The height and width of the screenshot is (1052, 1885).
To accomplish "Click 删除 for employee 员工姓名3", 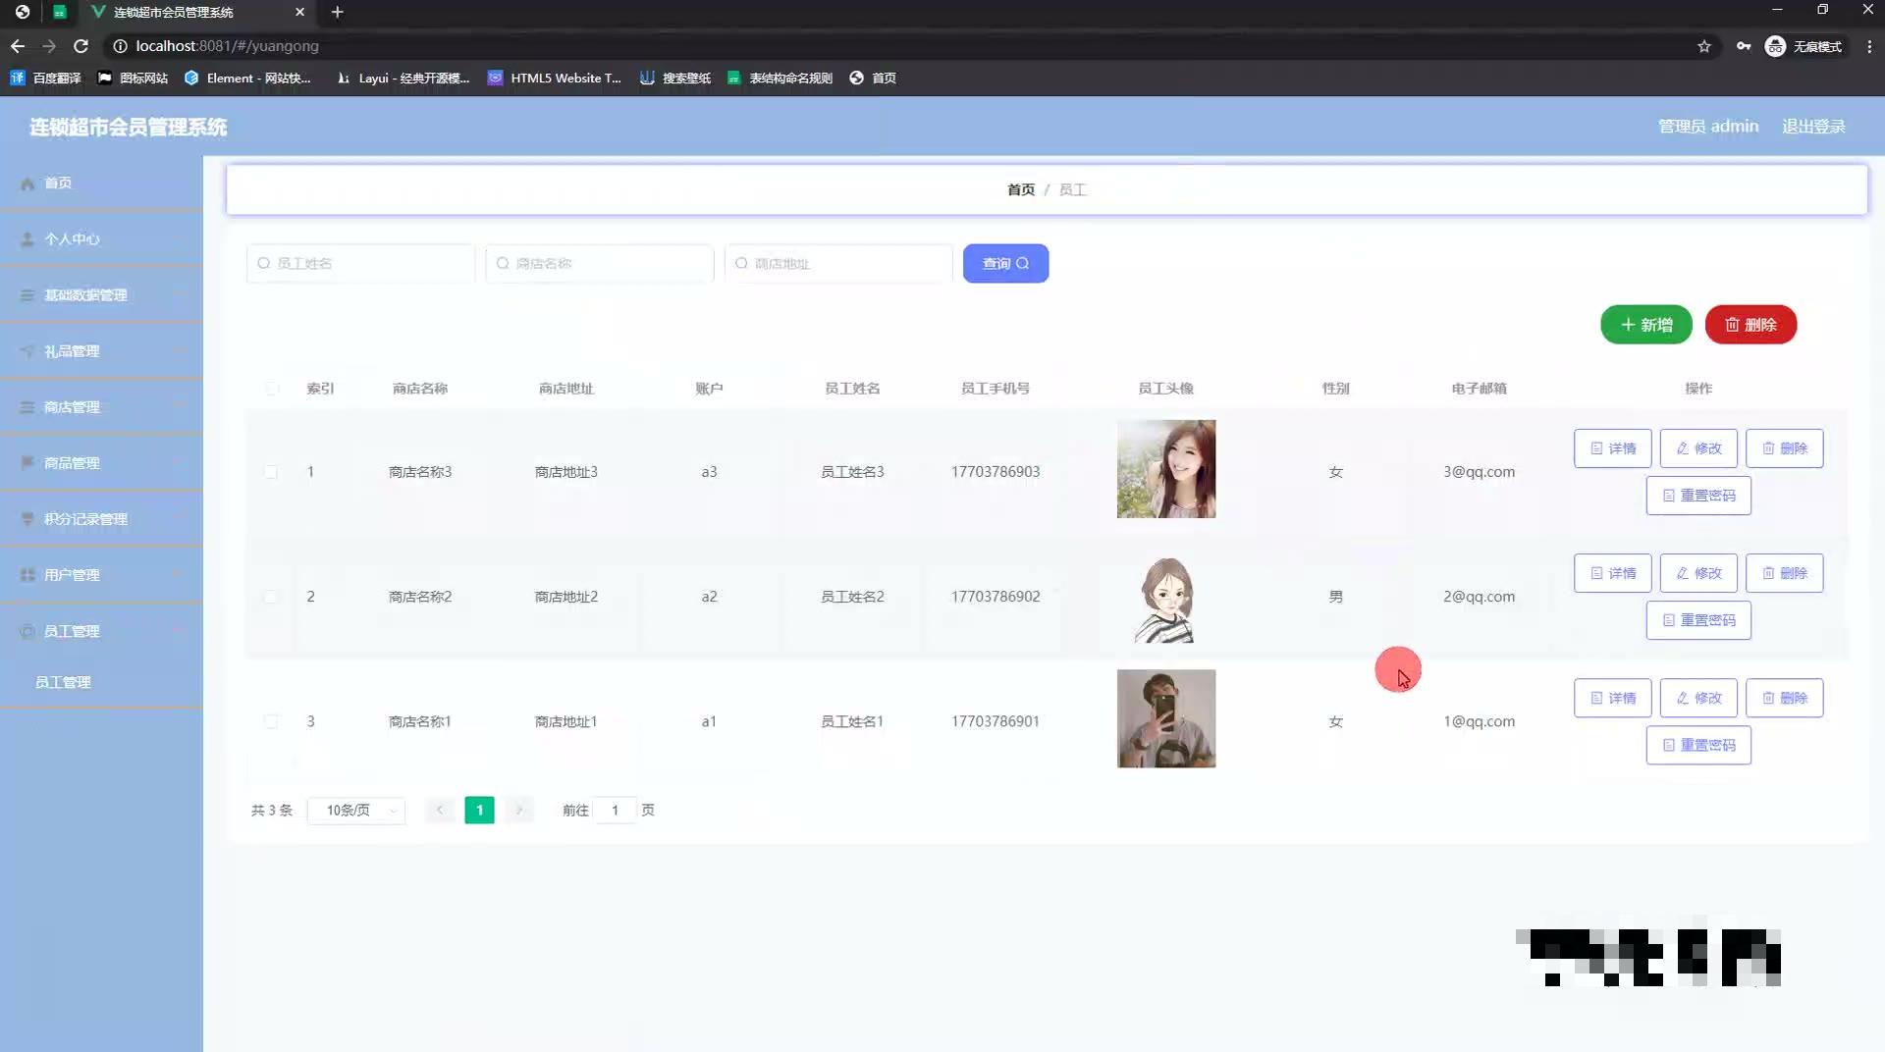I will [1784, 448].
